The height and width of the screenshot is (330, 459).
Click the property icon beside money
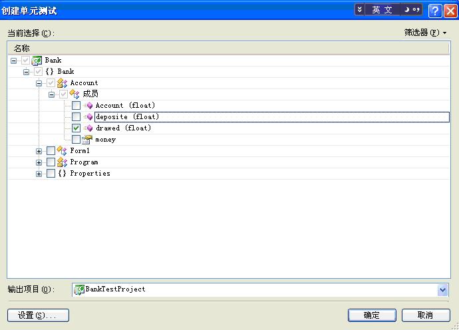coord(87,139)
